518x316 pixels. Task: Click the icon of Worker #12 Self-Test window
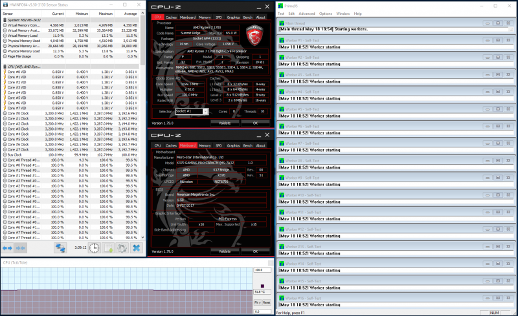[x=282, y=229]
